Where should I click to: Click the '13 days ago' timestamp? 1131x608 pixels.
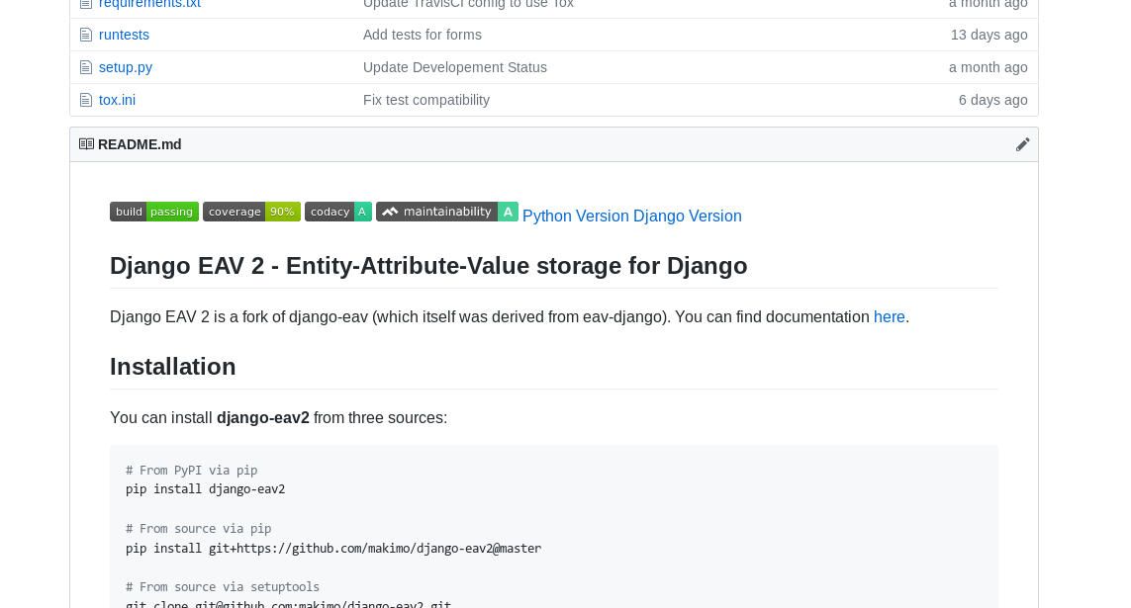pyautogui.click(x=989, y=35)
